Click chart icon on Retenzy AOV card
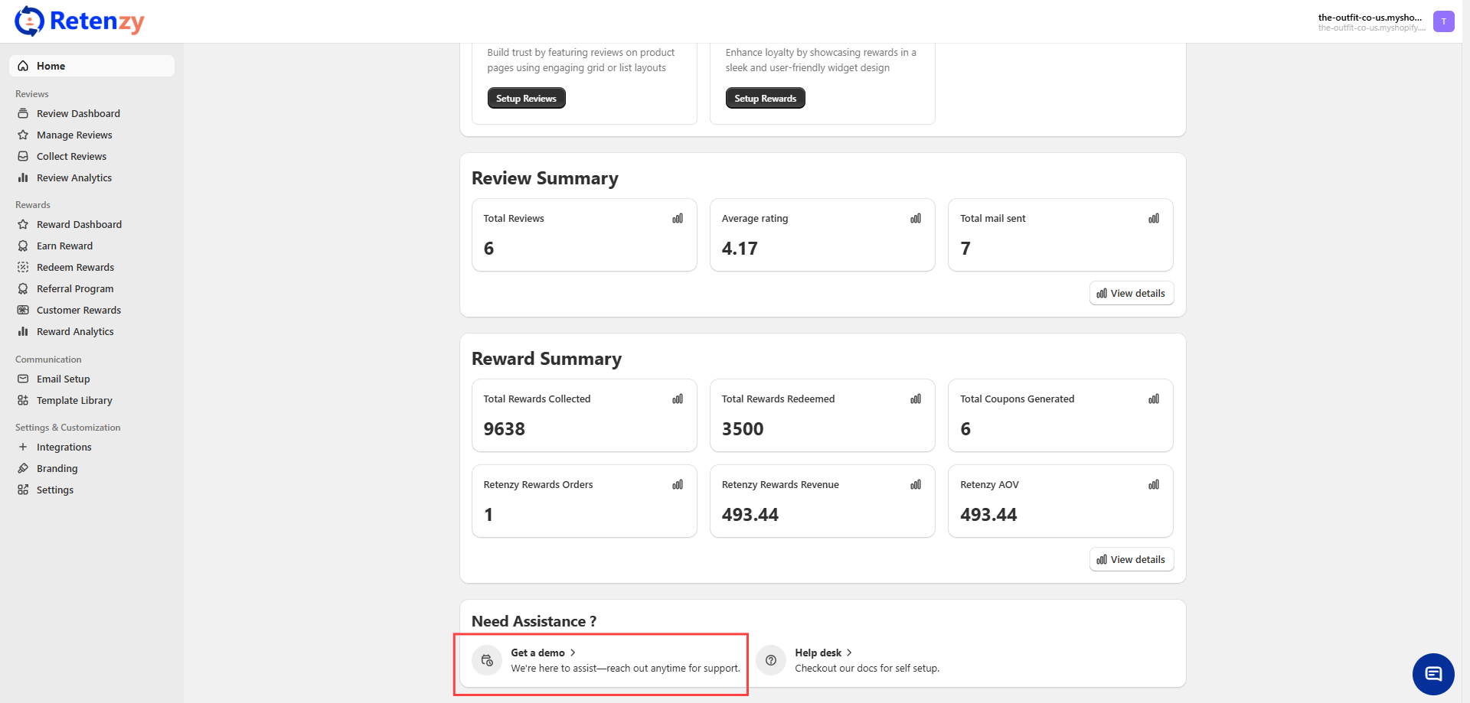This screenshot has height=703, width=1470. 1154,485
